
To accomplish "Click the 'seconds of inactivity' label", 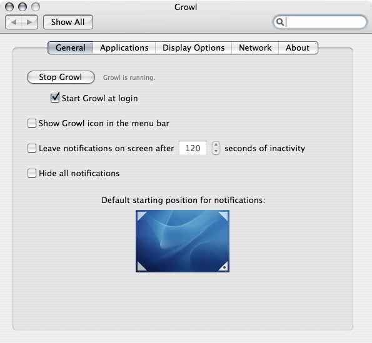I will pyautogui.click(x=264, y=149).
